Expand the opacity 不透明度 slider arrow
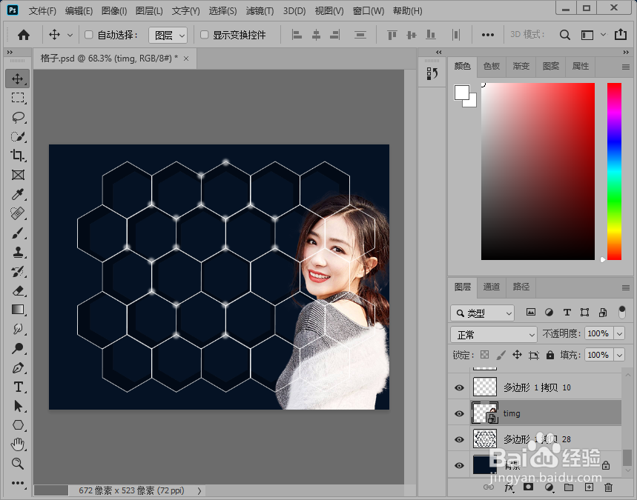Screen dimensions: 637x500 tap(619, 333)
